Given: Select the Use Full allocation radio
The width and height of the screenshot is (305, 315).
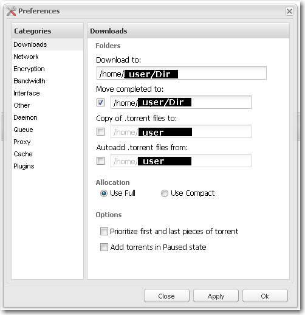Looking at the screenshot, I should pos(104,193).
